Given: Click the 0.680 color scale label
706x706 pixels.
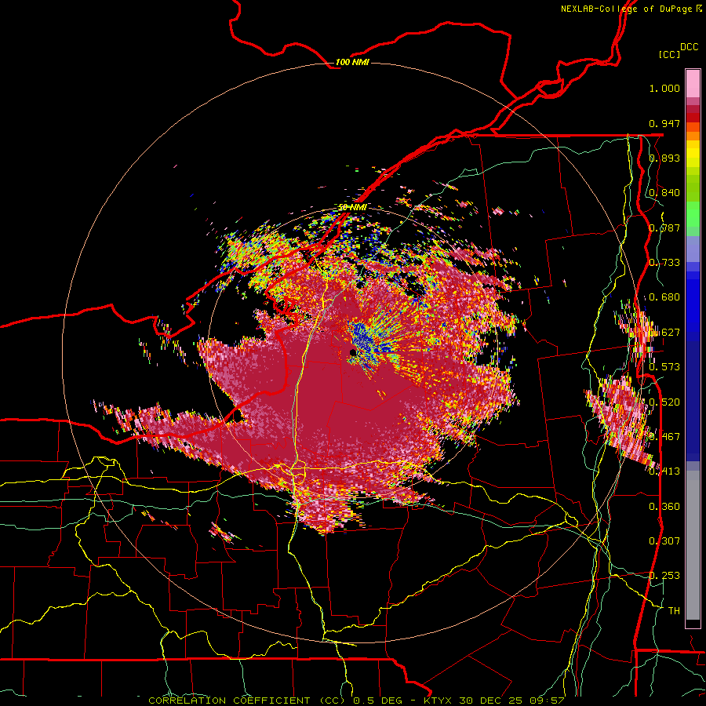Looking at the screenshot, I should coord(664,297).
